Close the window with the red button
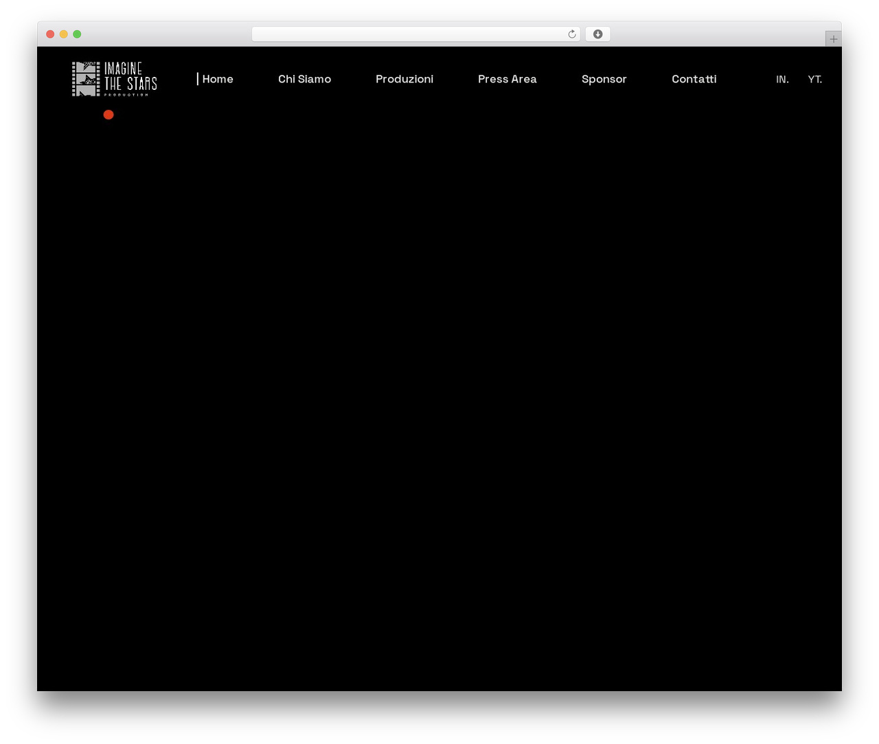The width and height of the screenshot is (879, 744). [50, 34]
